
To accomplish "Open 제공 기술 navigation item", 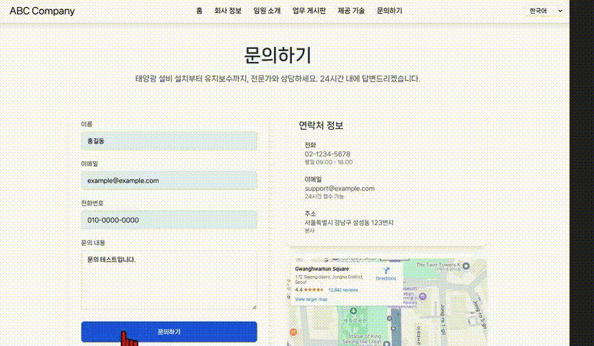I will (351, 11).
